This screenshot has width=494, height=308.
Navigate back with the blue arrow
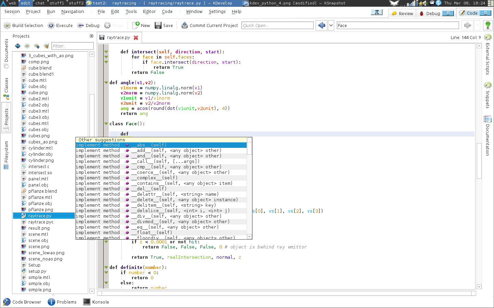(x=321, y=26)
